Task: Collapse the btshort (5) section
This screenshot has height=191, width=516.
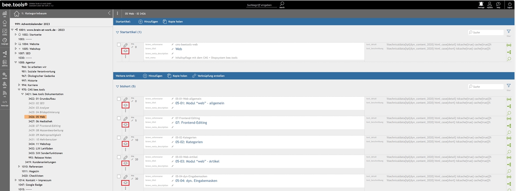Action: (117, 86)
